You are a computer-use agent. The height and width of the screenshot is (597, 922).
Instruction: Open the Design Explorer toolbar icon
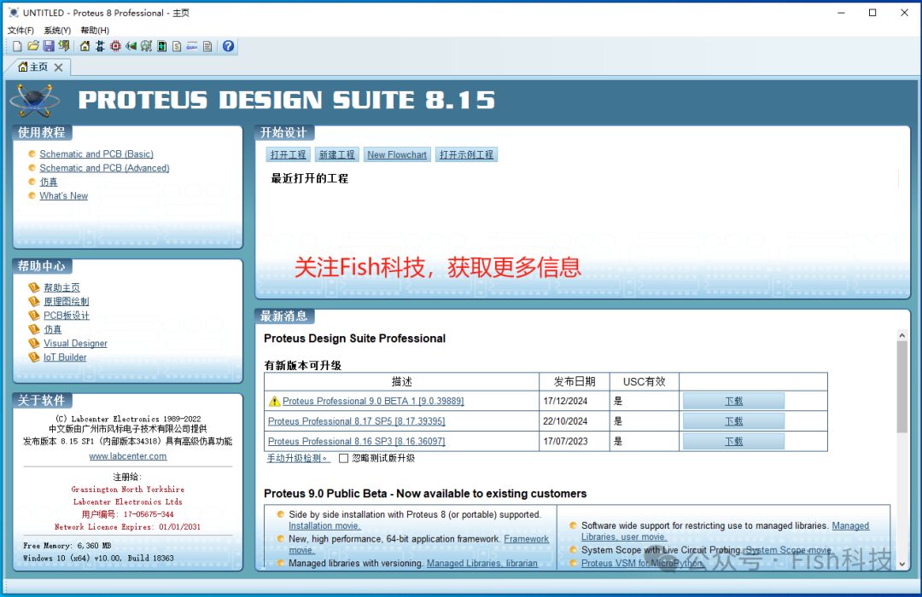[x=161, y=46]
